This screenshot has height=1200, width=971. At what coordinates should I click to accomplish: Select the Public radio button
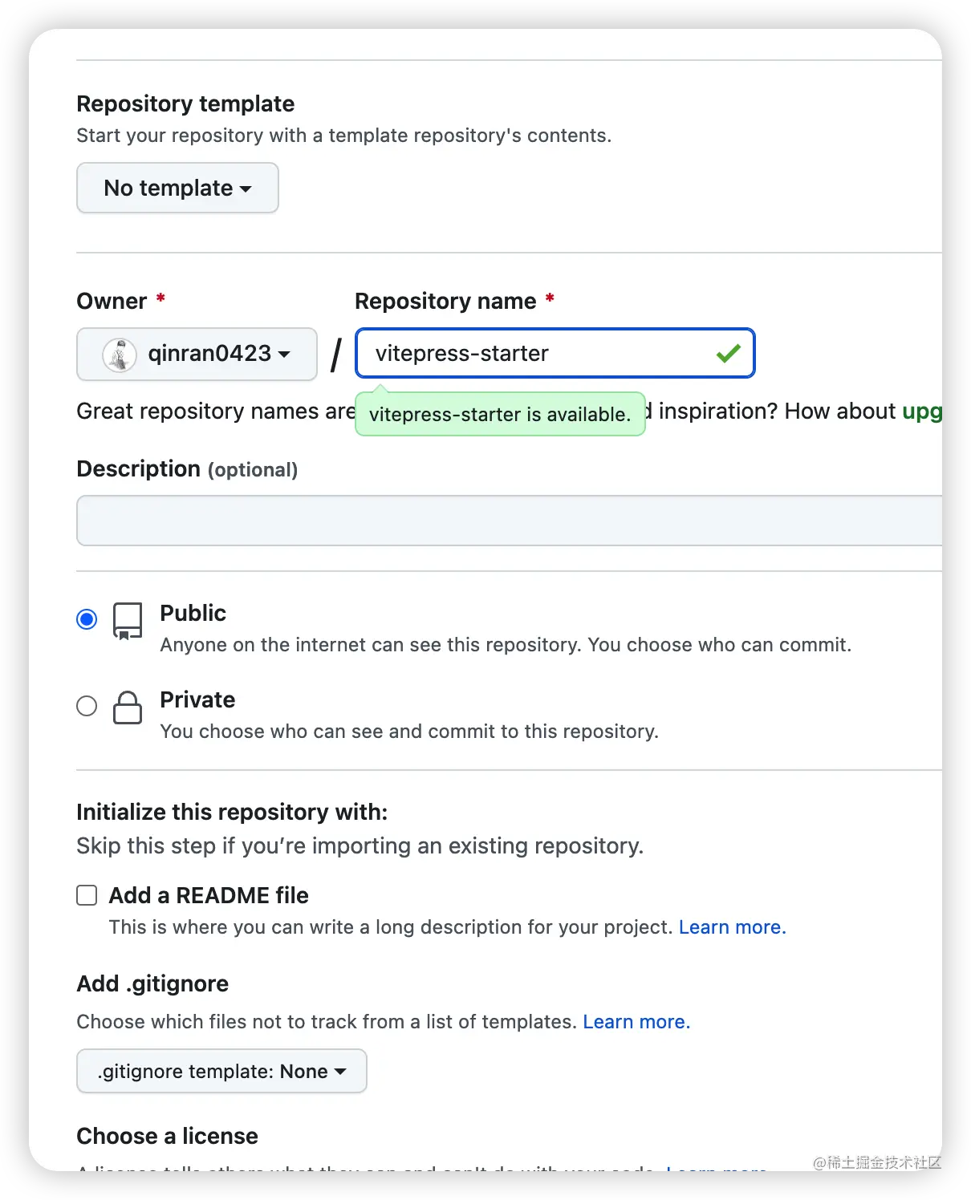(87, 619)
